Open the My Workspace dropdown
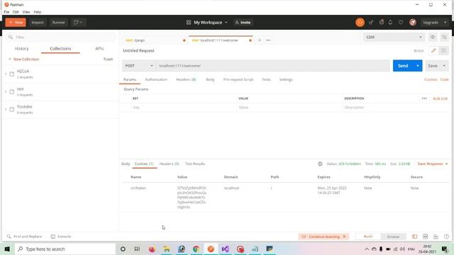Screen dimensions: 454x255 coord(207,22)
